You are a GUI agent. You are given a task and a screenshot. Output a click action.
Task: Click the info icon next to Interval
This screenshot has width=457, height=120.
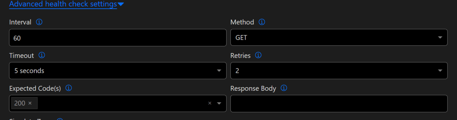point(39,22)
